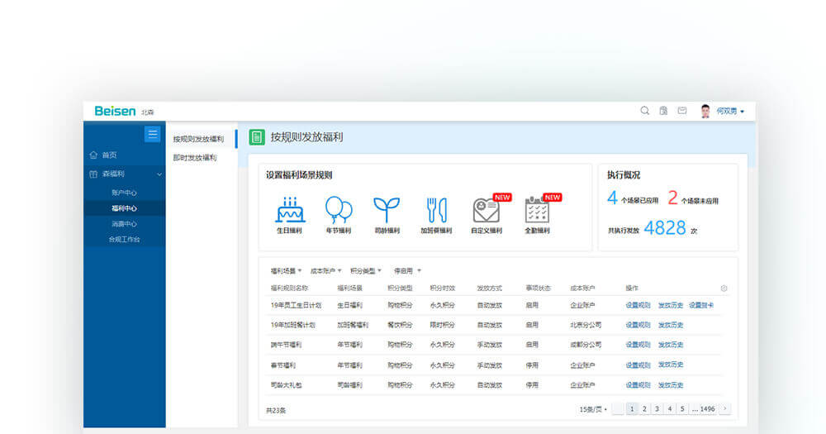Click 设置规则 for 端午节福利
The width and height of the screenshot is (826, 434).
[x=638, y=345]
